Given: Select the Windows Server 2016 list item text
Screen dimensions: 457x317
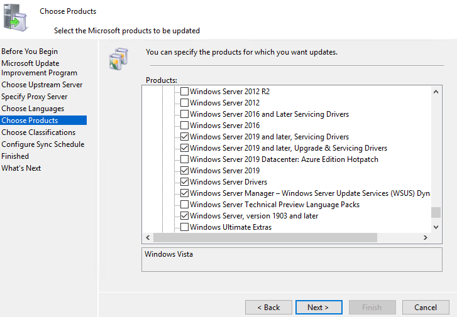Looking at the screenshot, I should pyautogui.click(x=224, y=126).
